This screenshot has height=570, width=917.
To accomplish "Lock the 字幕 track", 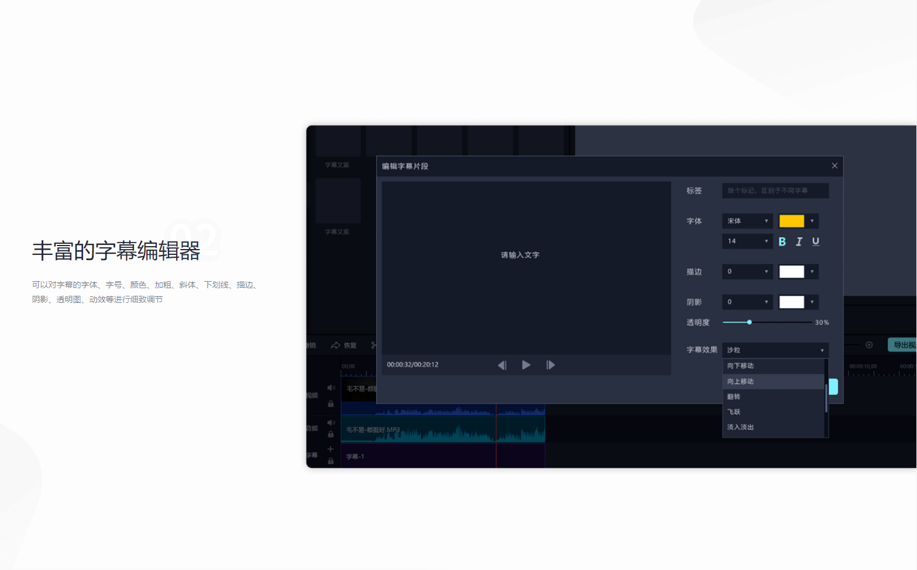I will [x=331, y=461].
